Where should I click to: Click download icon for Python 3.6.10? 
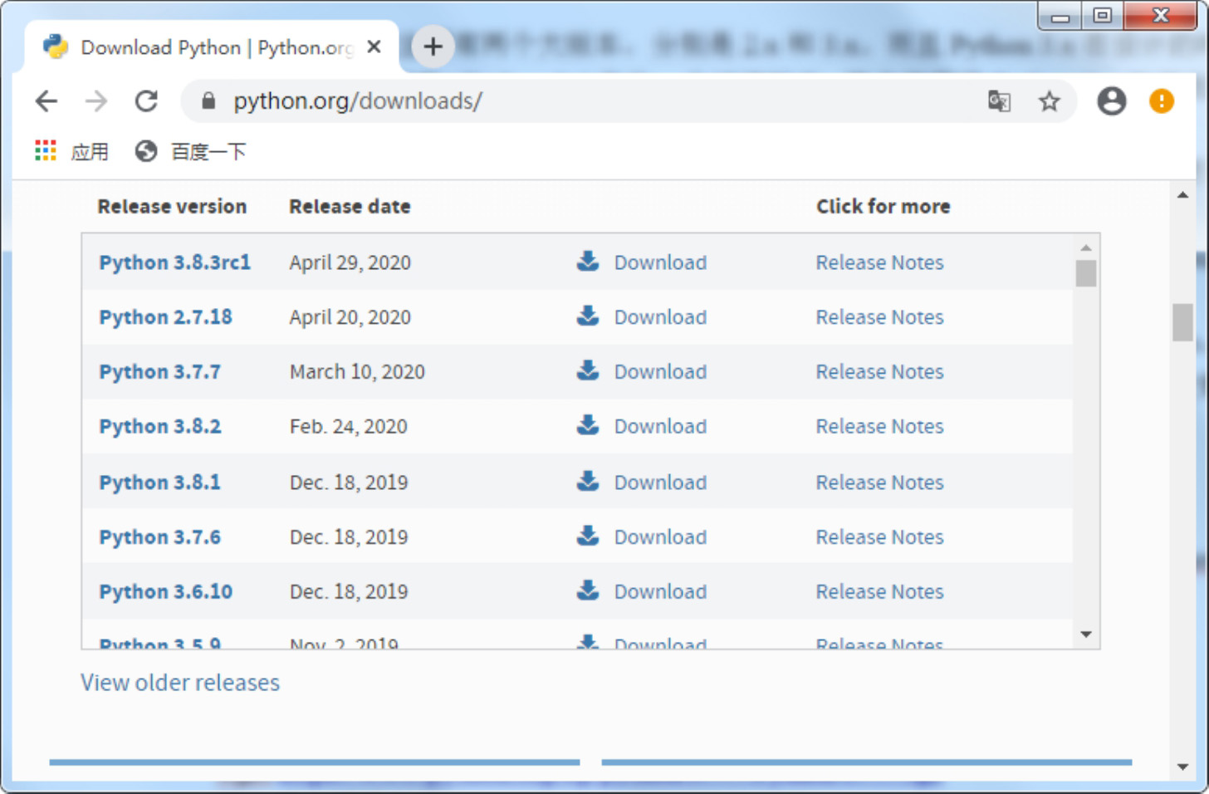[588, 591]
